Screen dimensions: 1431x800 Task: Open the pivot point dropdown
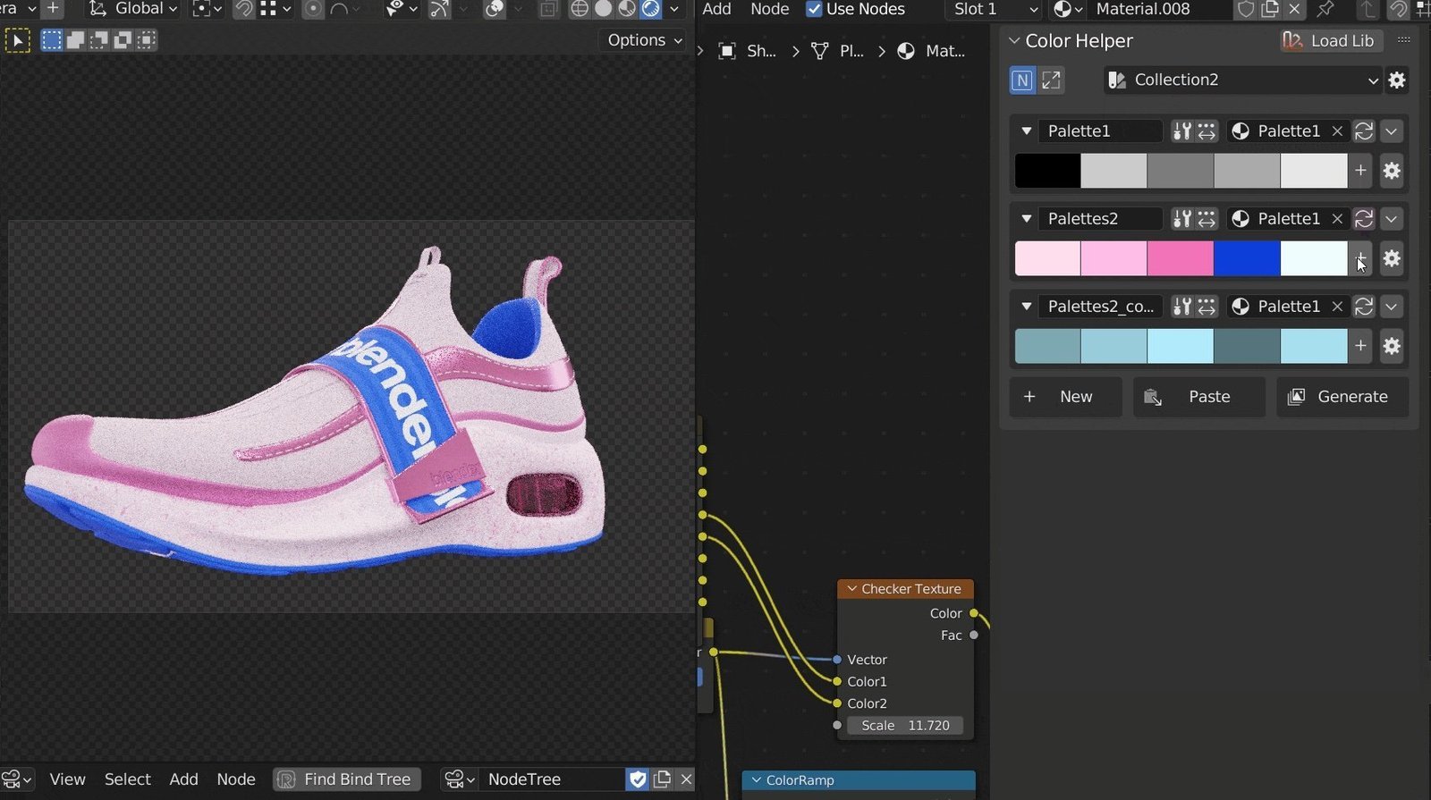click(207, 9)
